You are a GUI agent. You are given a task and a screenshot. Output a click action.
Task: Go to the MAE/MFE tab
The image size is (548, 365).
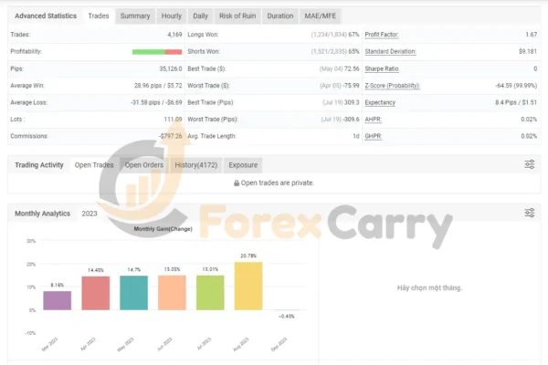(322, 16)
